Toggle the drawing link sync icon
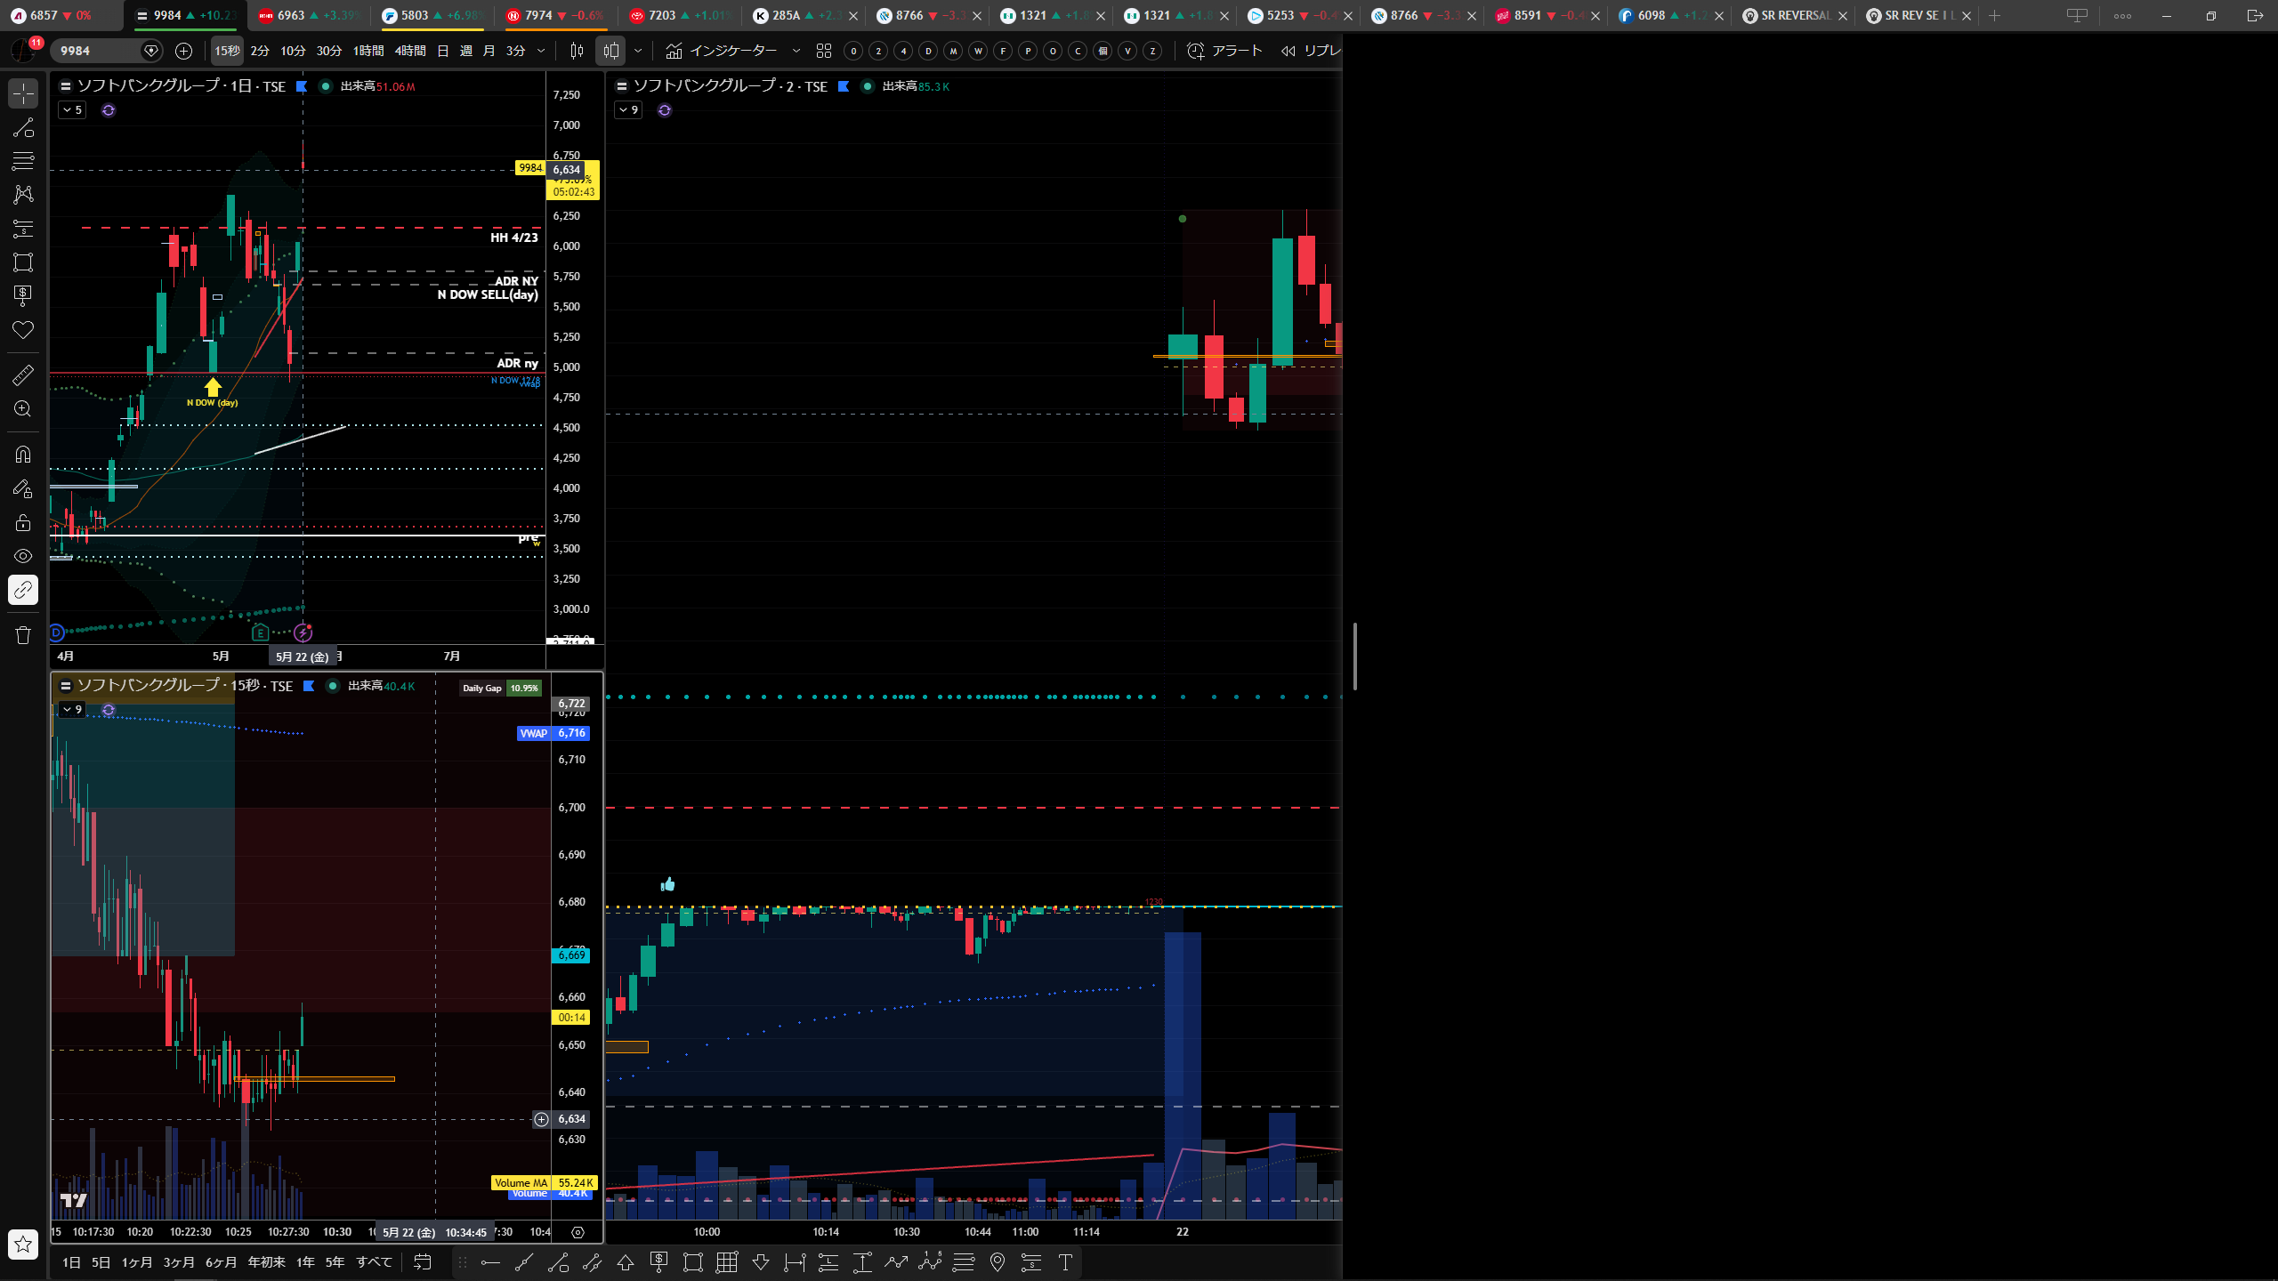This screenshot has height=1281, width=2278. [x=23, y=590]
